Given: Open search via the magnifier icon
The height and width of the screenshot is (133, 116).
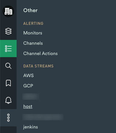Looking at the screenshot, I should pyautogui.click(x=8, y=66).
